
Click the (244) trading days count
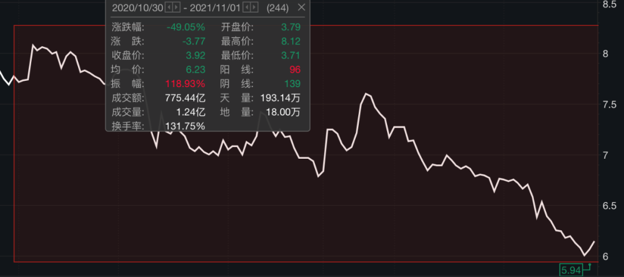pyautogui.click(x=278, y=8)
